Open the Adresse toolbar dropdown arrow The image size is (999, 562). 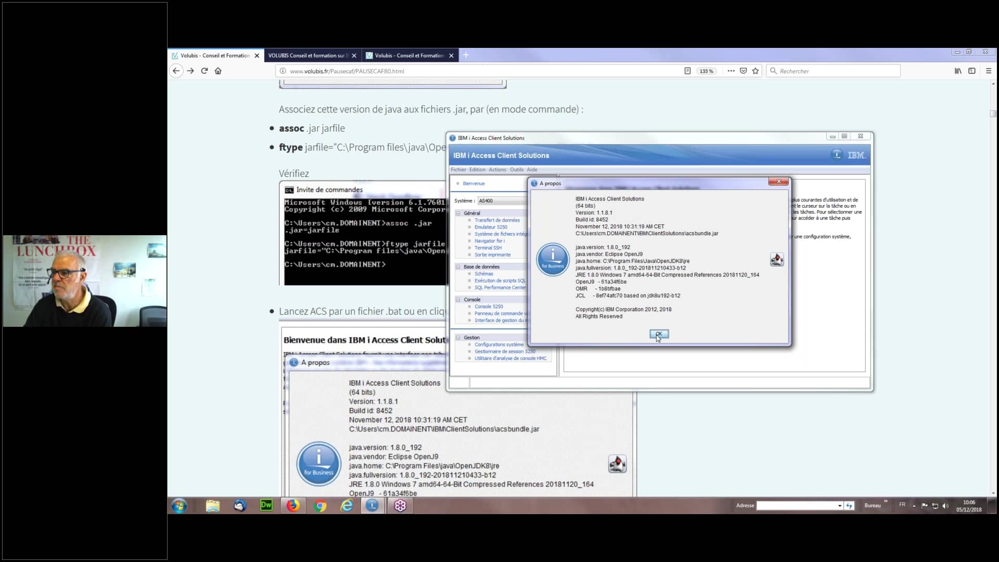pos(839,505)
